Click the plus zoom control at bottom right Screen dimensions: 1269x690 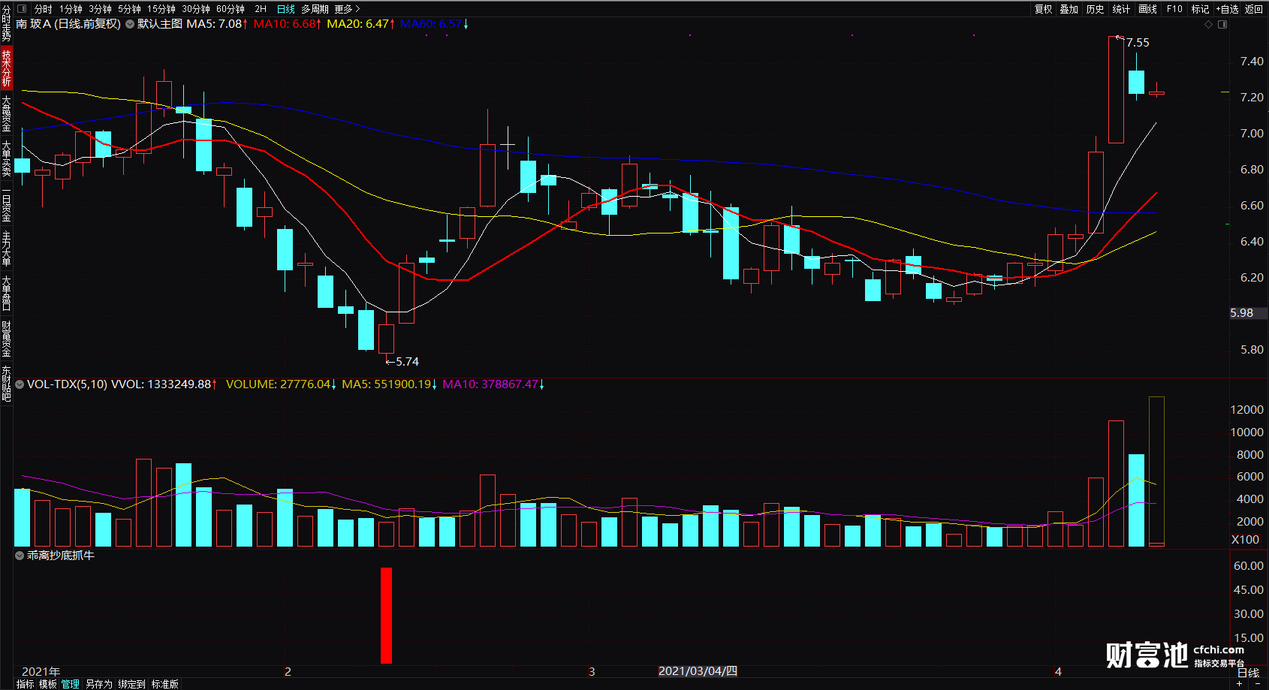tap(1239, 684)
